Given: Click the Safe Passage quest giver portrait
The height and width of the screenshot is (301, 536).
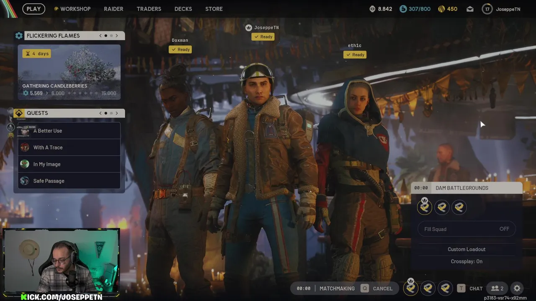Looking at the screenshot, I should (25, 181).
